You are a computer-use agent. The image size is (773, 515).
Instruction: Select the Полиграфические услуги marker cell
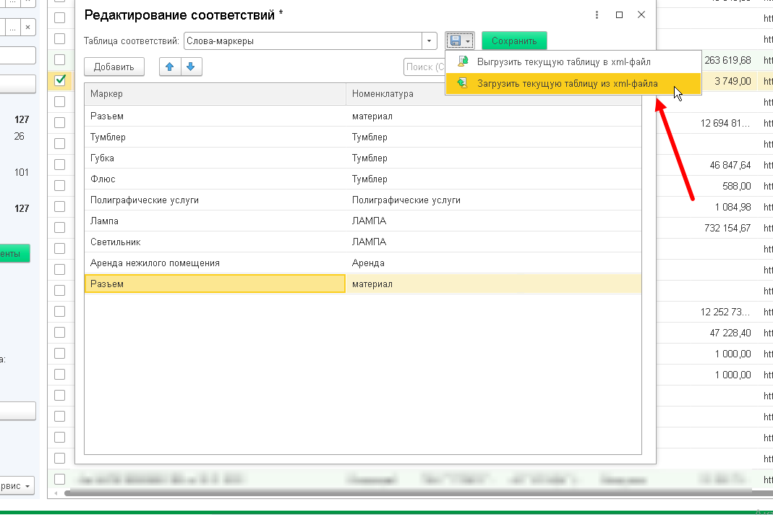(215, 200)
